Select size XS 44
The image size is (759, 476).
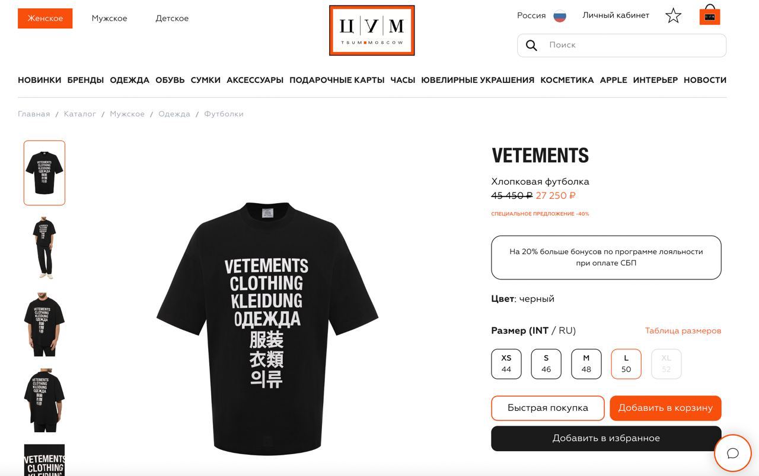(x=506, y=364)
